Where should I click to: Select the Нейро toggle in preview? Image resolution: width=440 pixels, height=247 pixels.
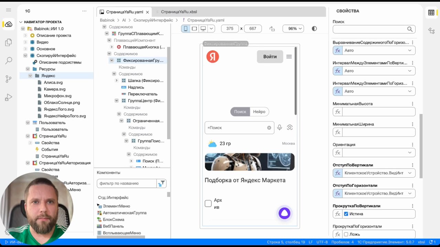259,112
